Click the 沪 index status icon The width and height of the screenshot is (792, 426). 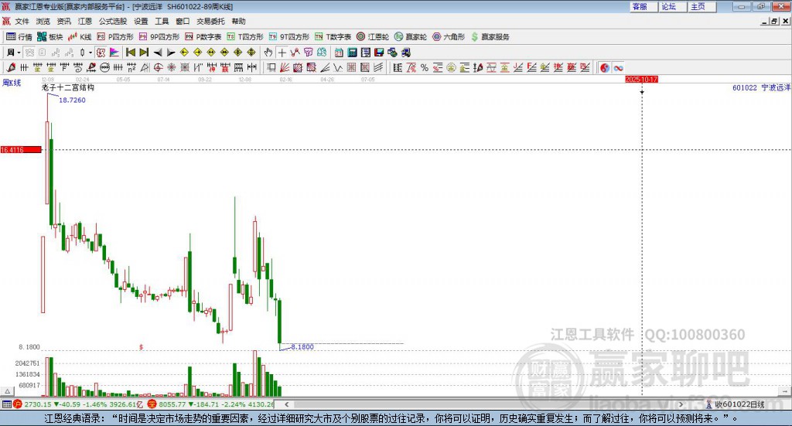[x=18, y=404]
